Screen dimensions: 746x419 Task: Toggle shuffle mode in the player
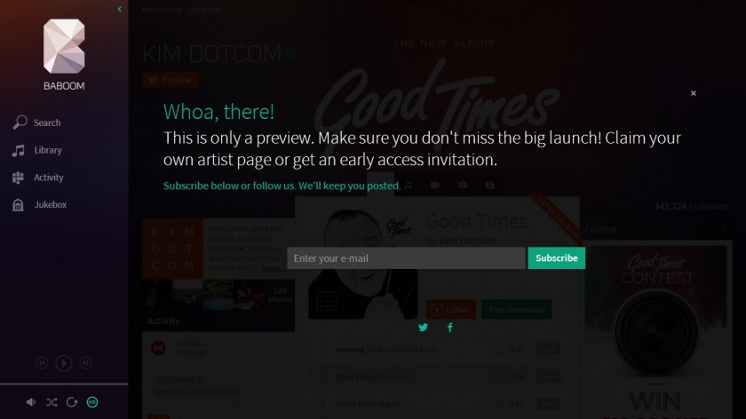point(52,402)
